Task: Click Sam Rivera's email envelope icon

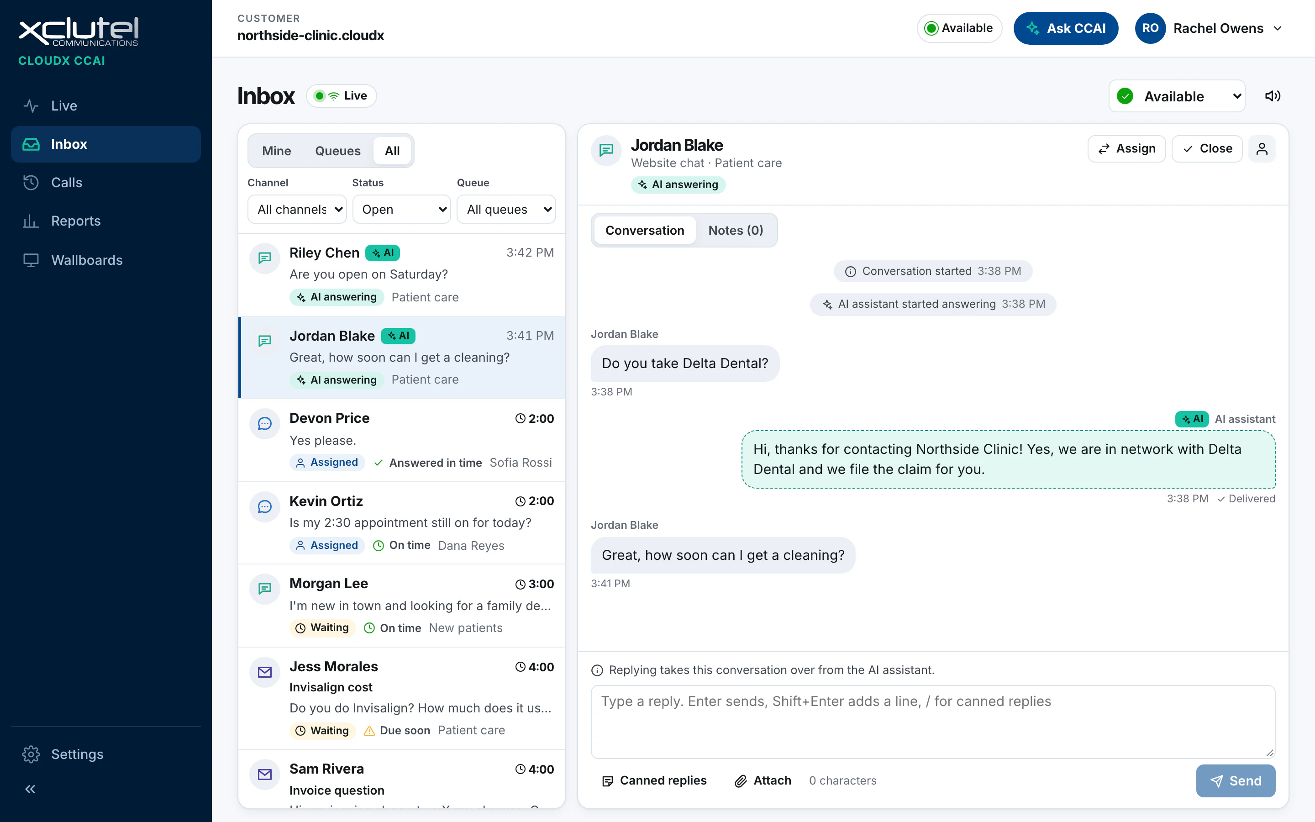Action: click(265, 774)
